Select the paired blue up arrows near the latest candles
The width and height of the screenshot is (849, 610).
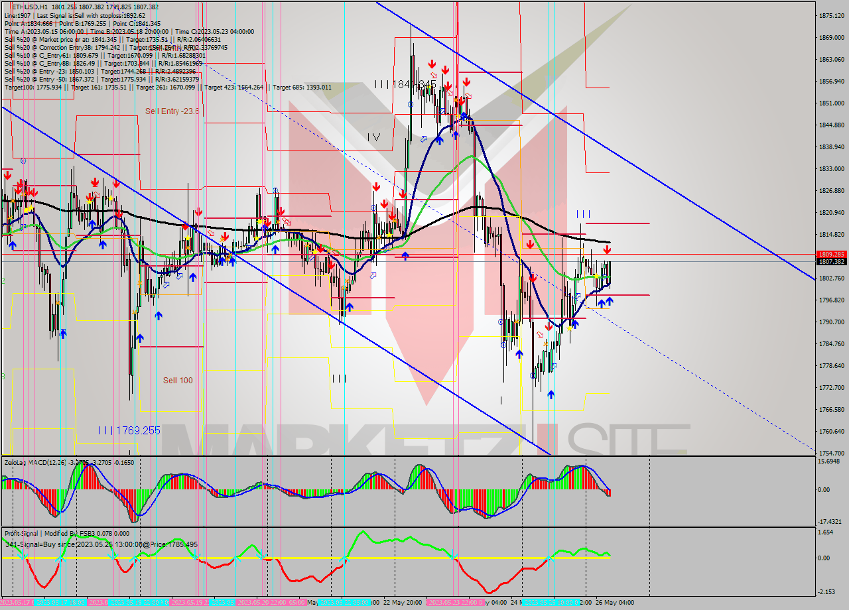pos(605,302)
